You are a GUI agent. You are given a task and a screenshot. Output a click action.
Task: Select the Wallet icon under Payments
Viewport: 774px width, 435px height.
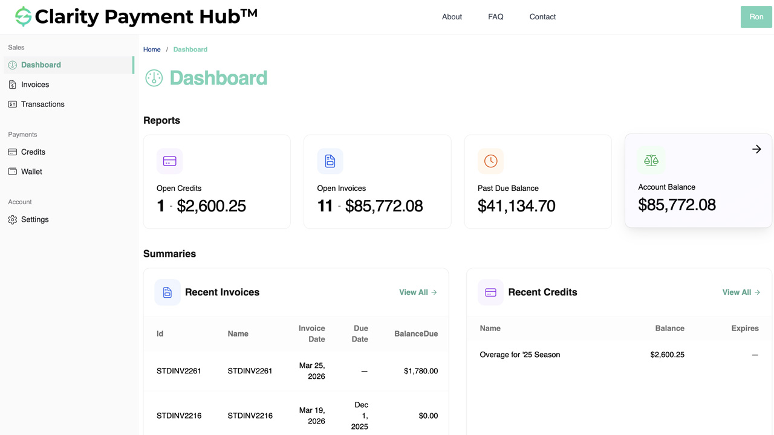click(11, 171)
